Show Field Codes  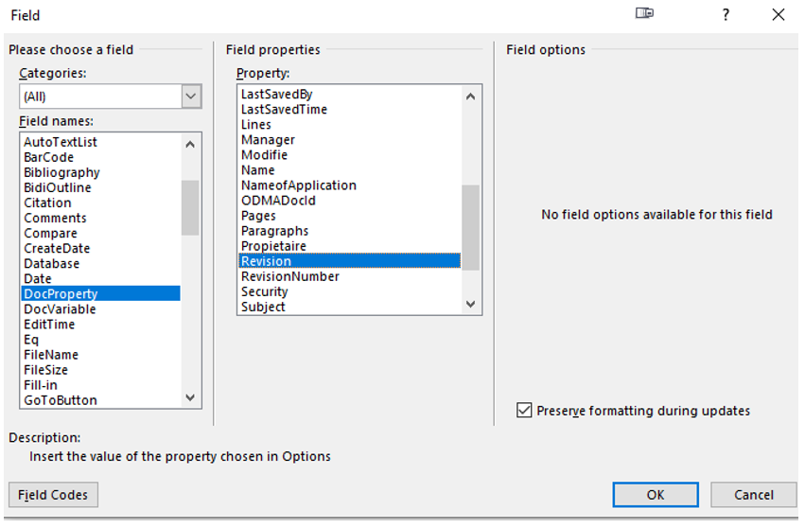(53, 495)
